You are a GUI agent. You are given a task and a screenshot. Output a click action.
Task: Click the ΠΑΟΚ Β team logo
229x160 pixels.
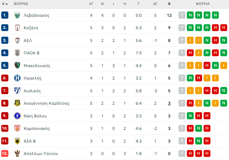[17, 53]
